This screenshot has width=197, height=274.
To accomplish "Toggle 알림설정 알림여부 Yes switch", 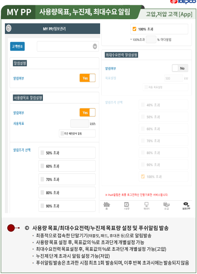I will (x=87, y=78).
